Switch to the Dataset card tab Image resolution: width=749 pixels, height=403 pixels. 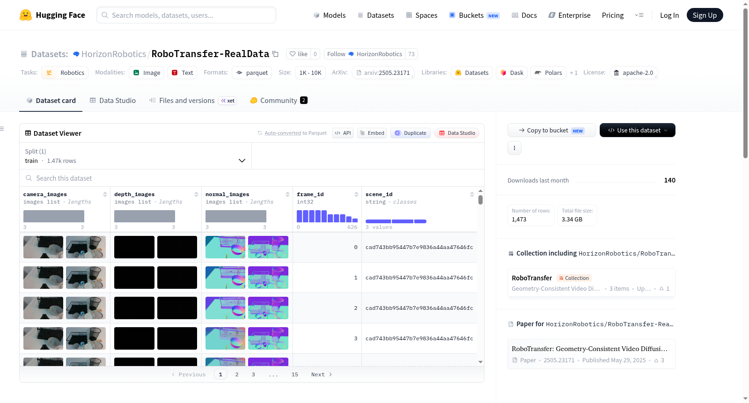tap(51, 100)
